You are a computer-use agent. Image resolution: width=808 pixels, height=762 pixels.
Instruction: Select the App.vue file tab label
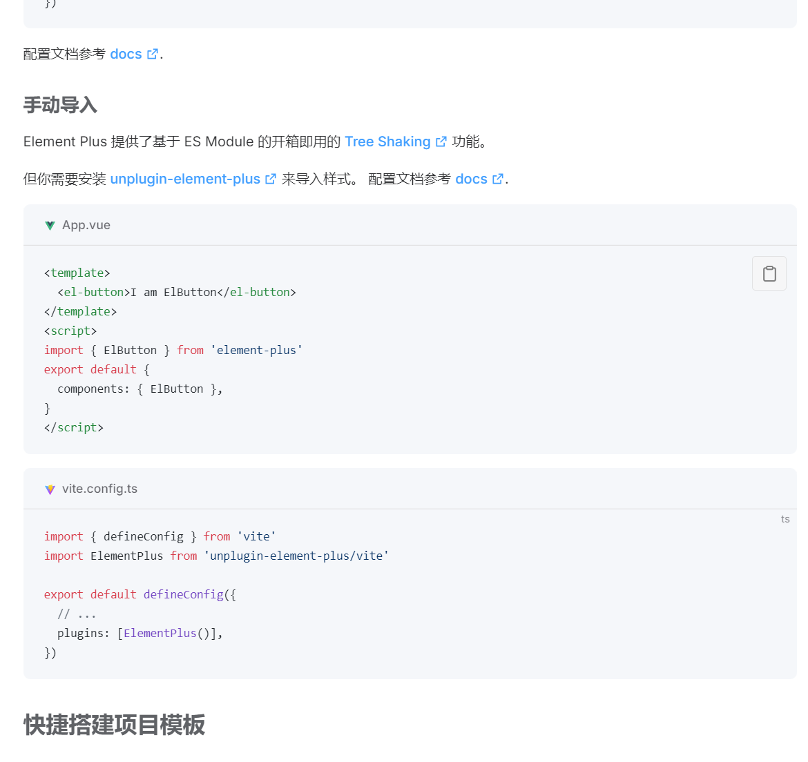(86, 225)
